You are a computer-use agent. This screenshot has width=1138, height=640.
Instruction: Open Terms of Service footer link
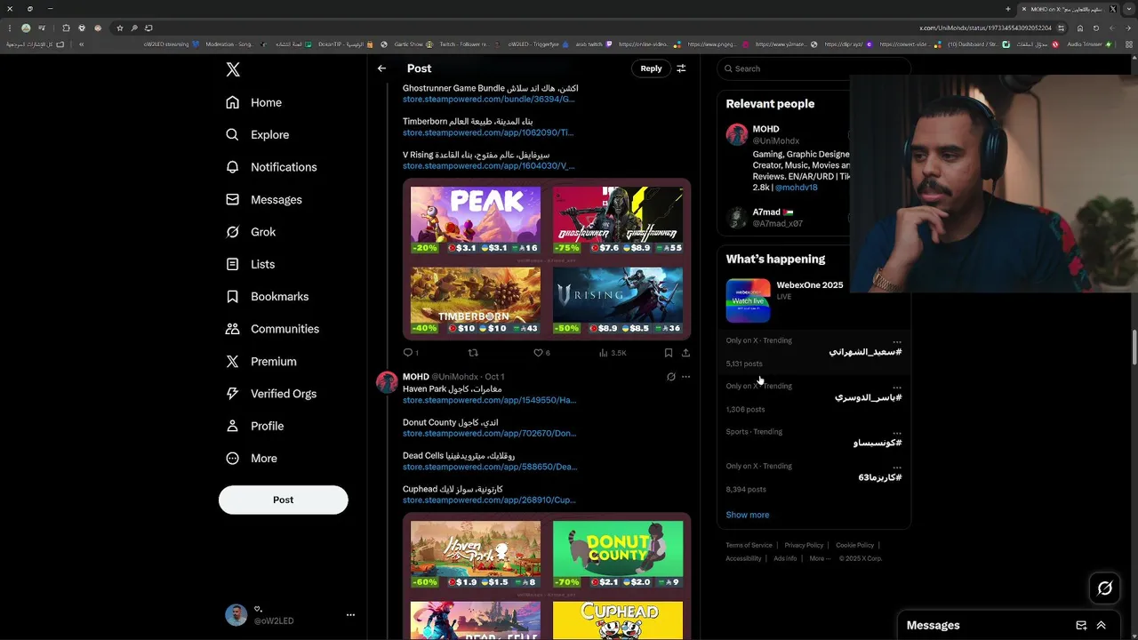pyautogui.click(x=749, y=545)
